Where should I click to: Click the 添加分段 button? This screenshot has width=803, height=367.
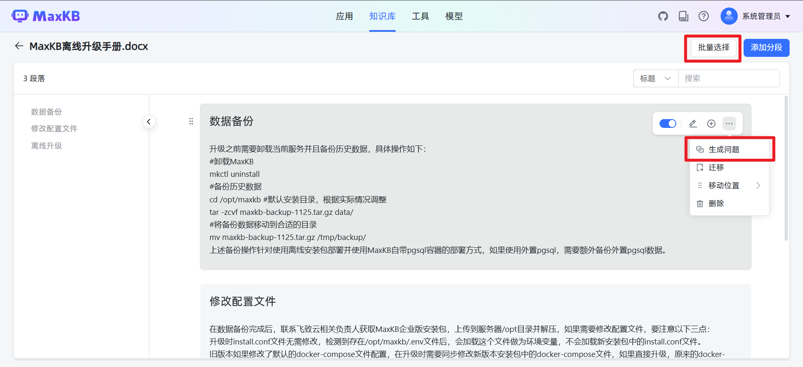point(766,48)
